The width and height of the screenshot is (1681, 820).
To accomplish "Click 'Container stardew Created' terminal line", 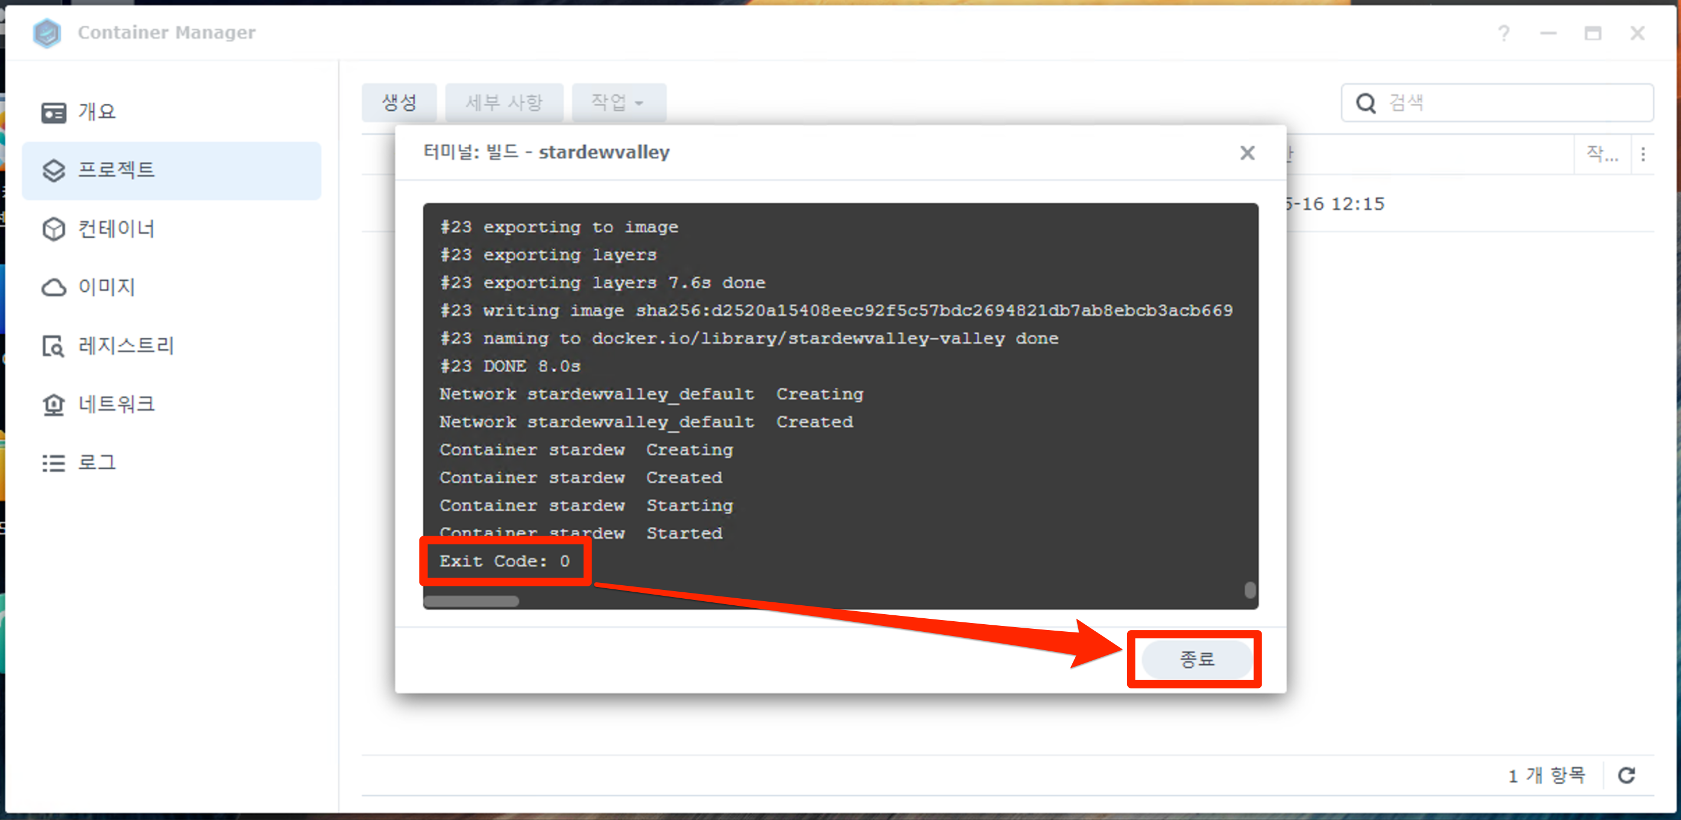I will 581,478.
